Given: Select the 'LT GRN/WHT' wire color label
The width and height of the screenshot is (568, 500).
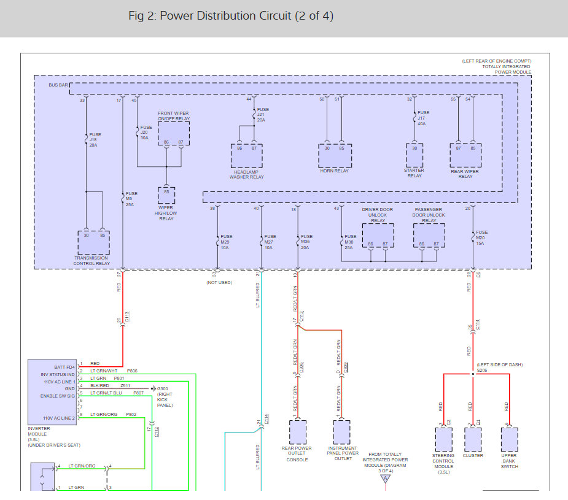Looking at the screenshot, I should coord(104,371).
